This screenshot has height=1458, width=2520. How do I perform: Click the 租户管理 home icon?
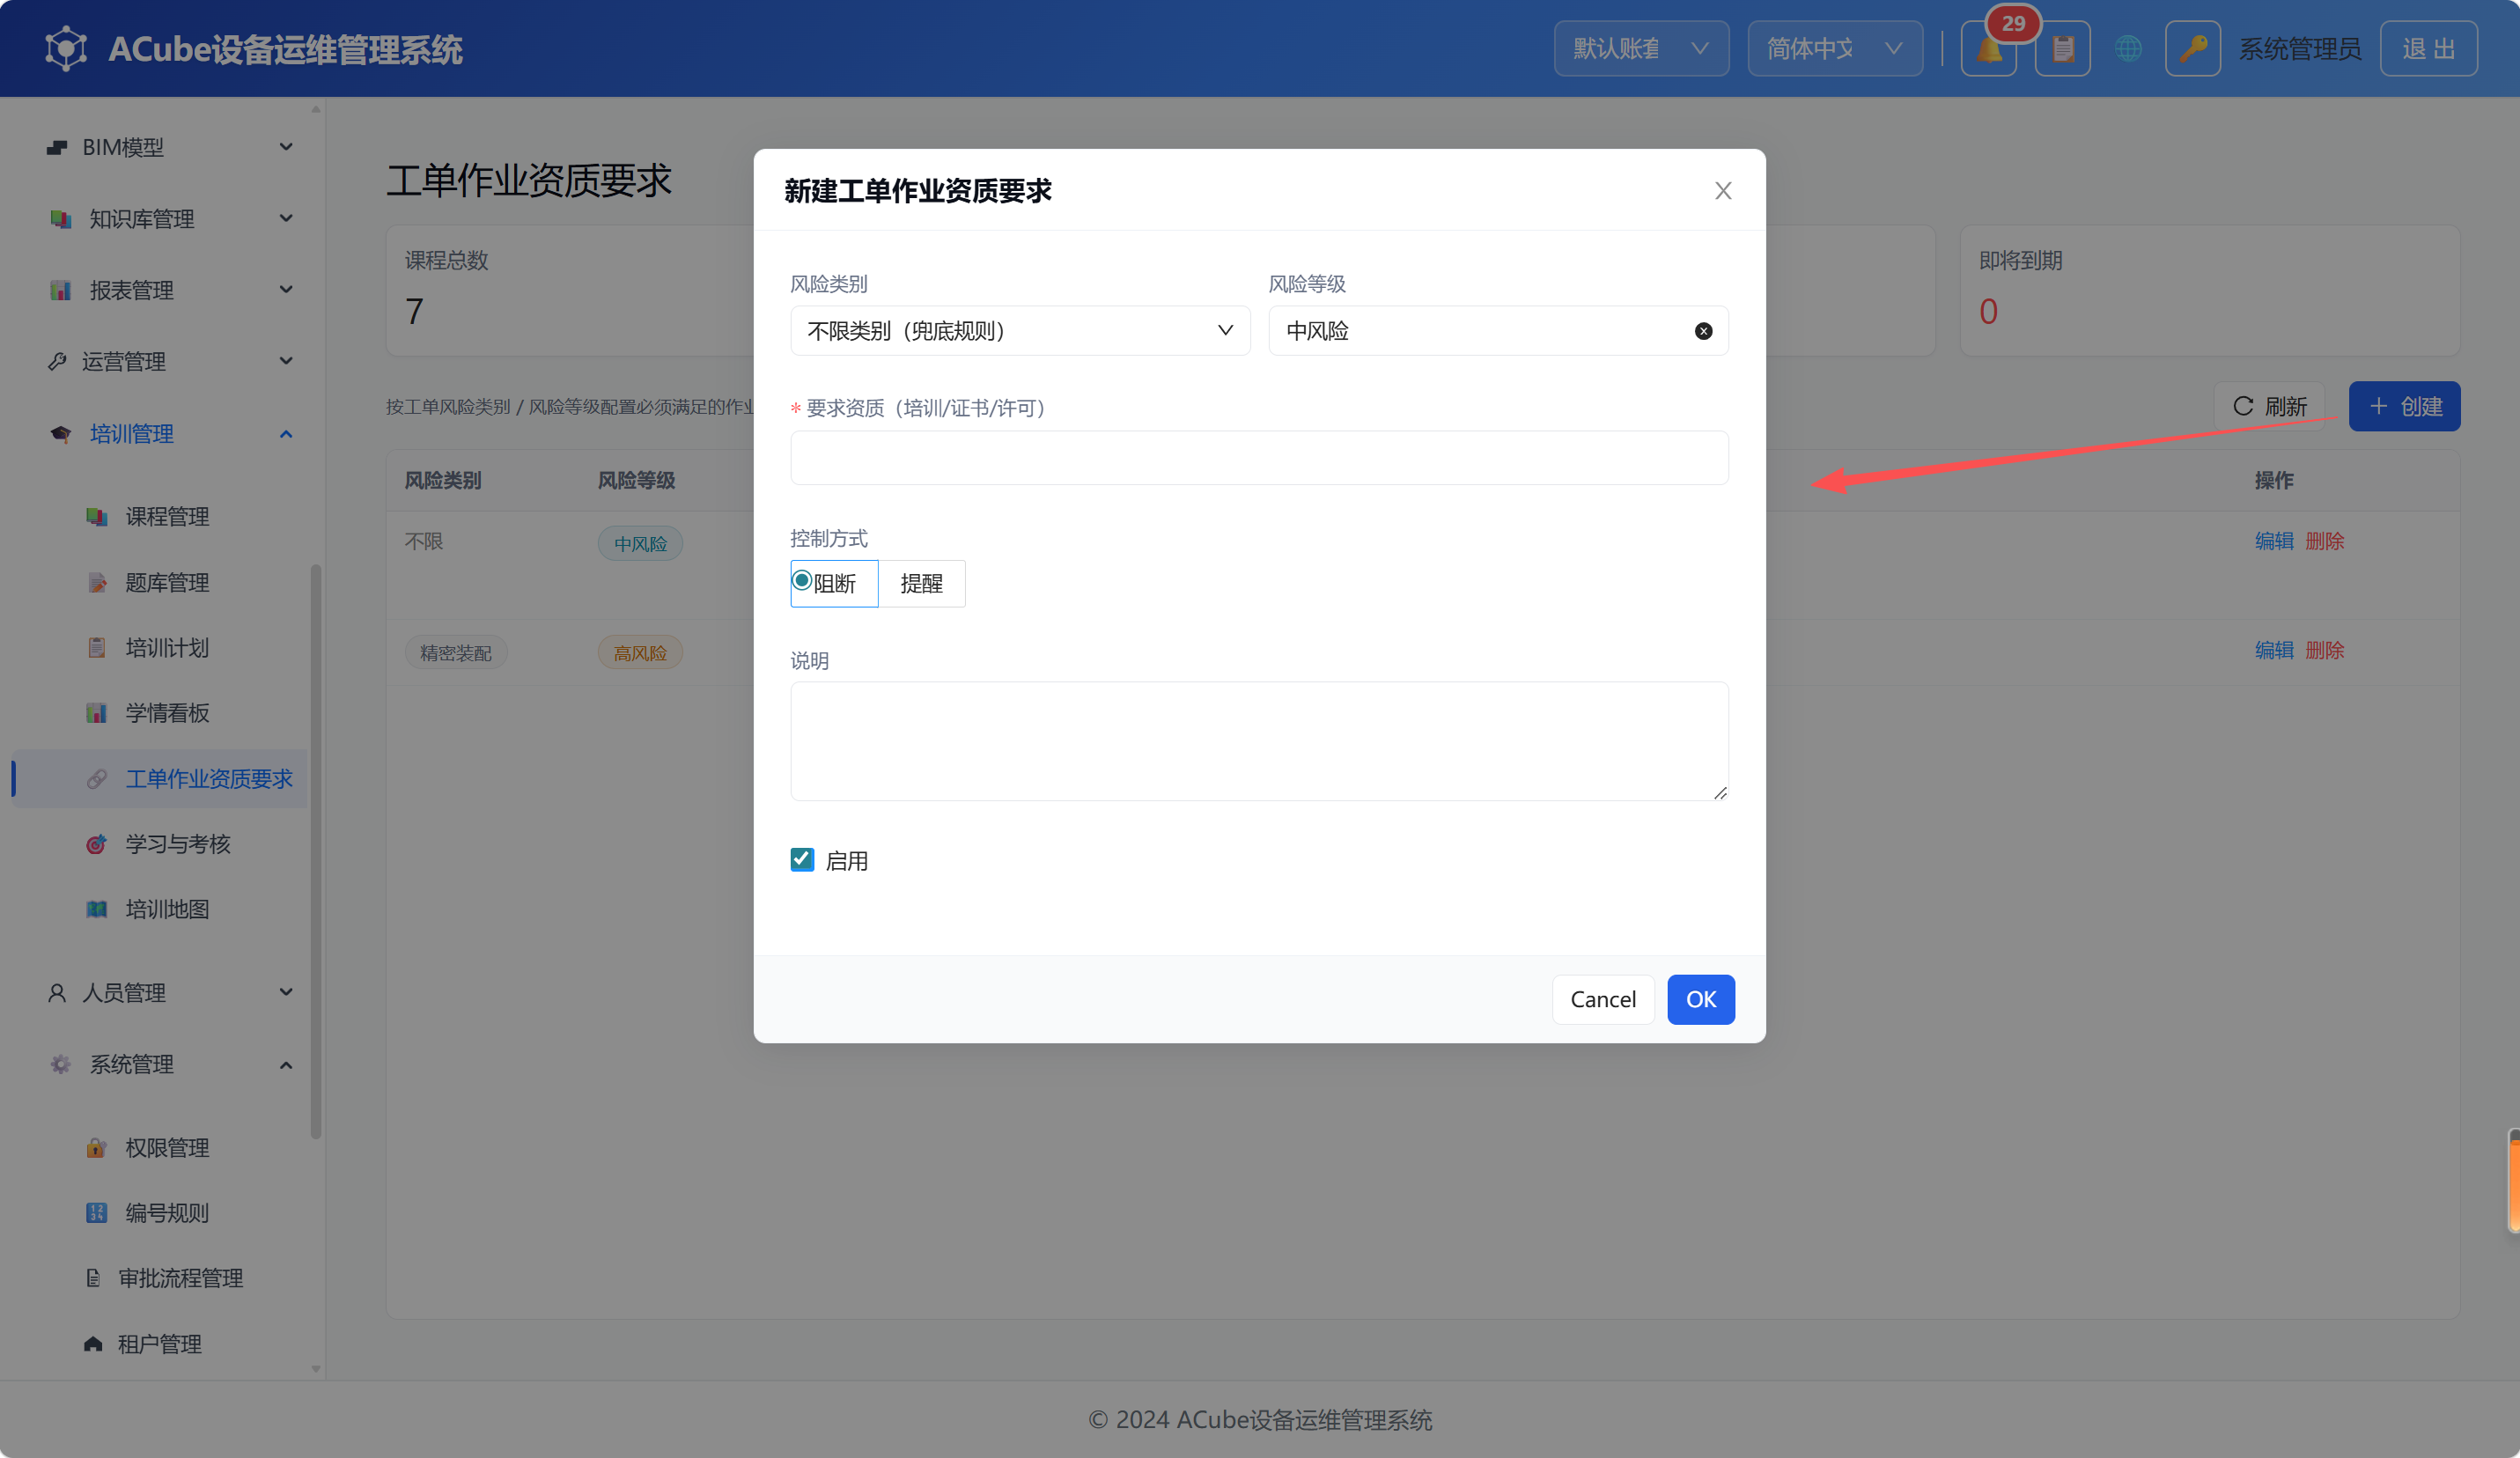click(x=93, y=1343)
